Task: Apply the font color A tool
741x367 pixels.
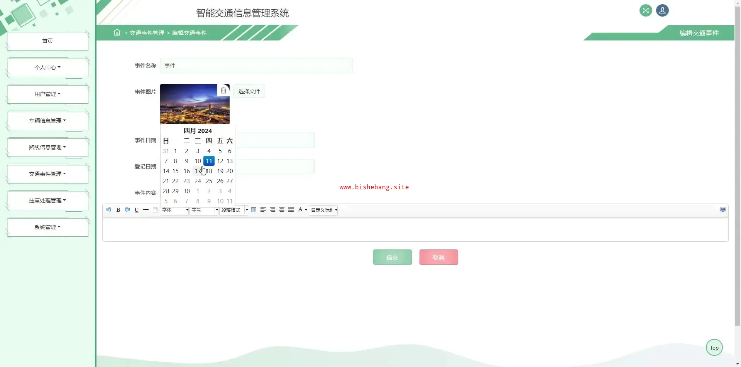Action: (300, 210)
